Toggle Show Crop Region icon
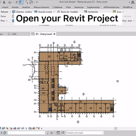This screenshot has height=136, width=136. click(x=19, y=128)
